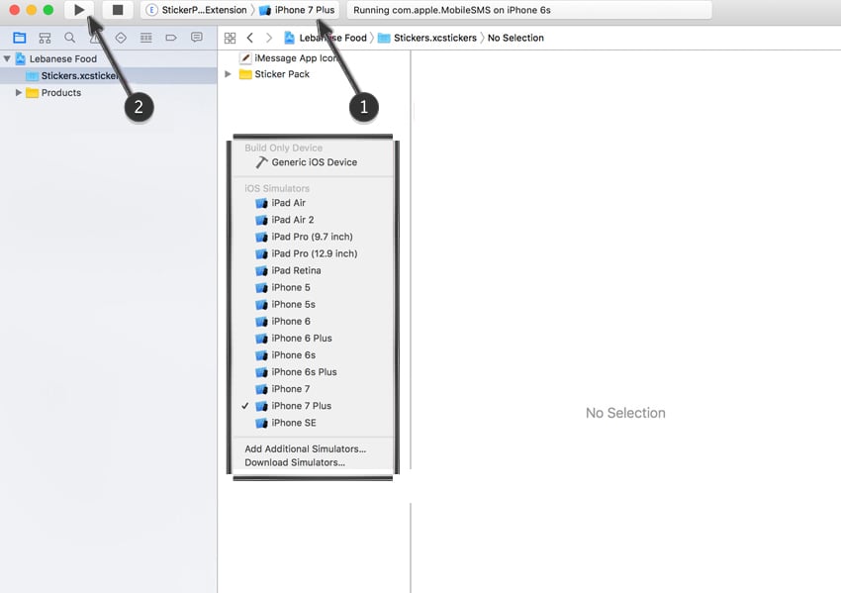This screenshot has width=841, height=593.
Task: Choose iPhone 5s simulator
Action: pyautogui.click(x=314, y=304)
